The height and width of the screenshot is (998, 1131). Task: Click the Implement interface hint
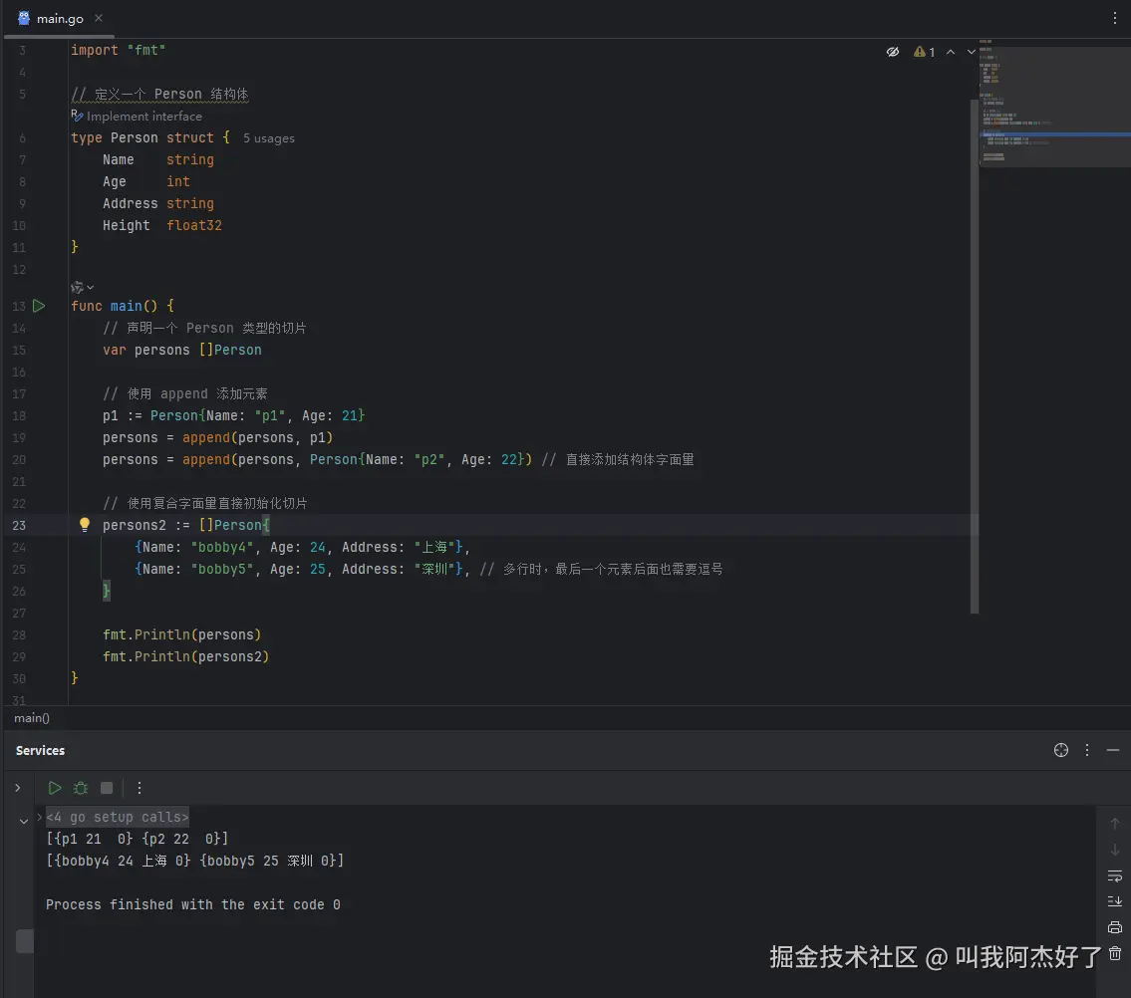(138, 117)
